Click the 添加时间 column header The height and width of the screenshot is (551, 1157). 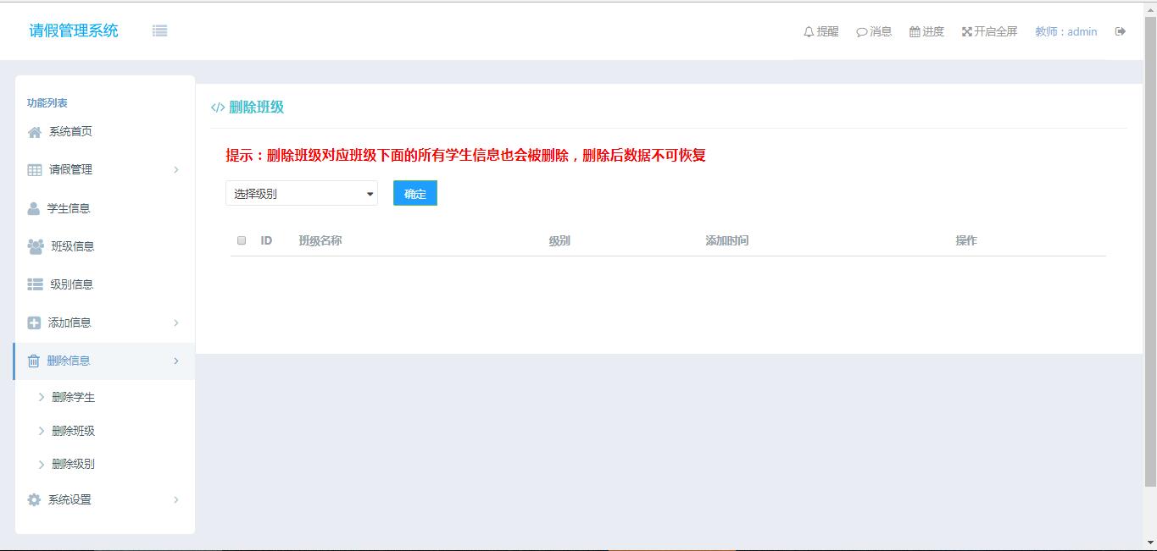[727, 240]
